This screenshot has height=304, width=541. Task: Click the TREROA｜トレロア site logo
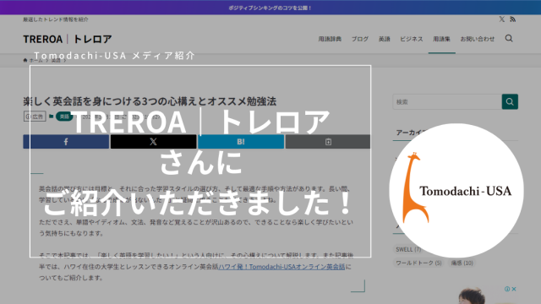click(68, 39)
